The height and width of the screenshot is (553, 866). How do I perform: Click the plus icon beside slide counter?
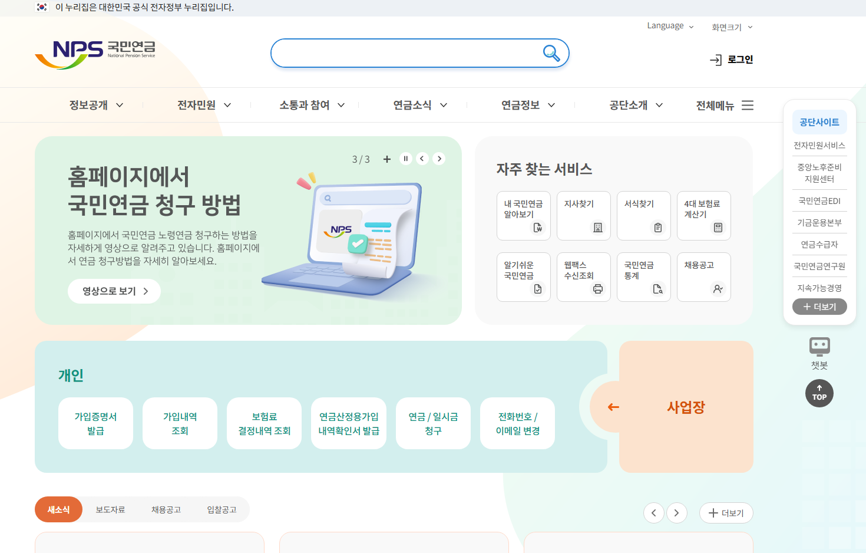click(x=387, y=159)
